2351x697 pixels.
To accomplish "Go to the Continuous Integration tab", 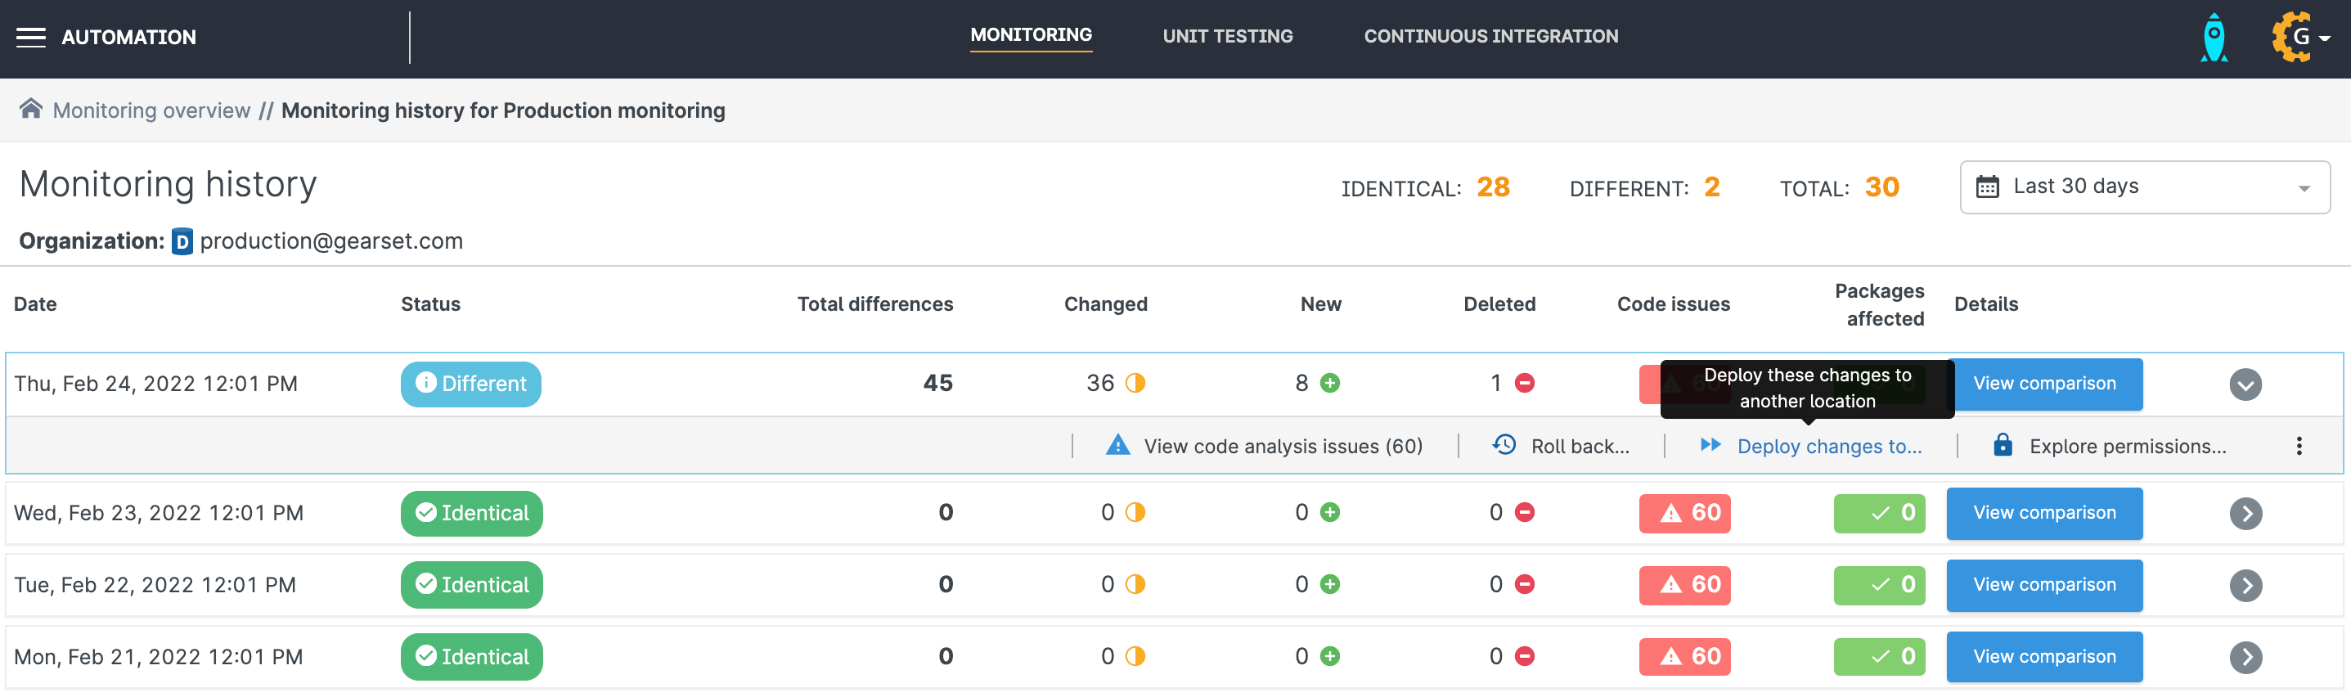I will click(x=1490, y=37).
